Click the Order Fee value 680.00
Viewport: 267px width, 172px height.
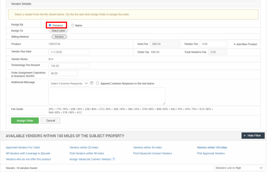click(x=155, y=52)
